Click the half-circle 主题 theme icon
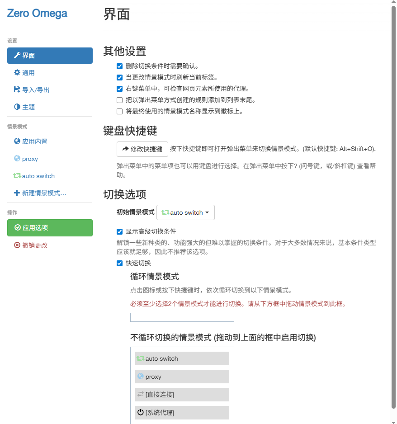 click(x=17, y=107)
